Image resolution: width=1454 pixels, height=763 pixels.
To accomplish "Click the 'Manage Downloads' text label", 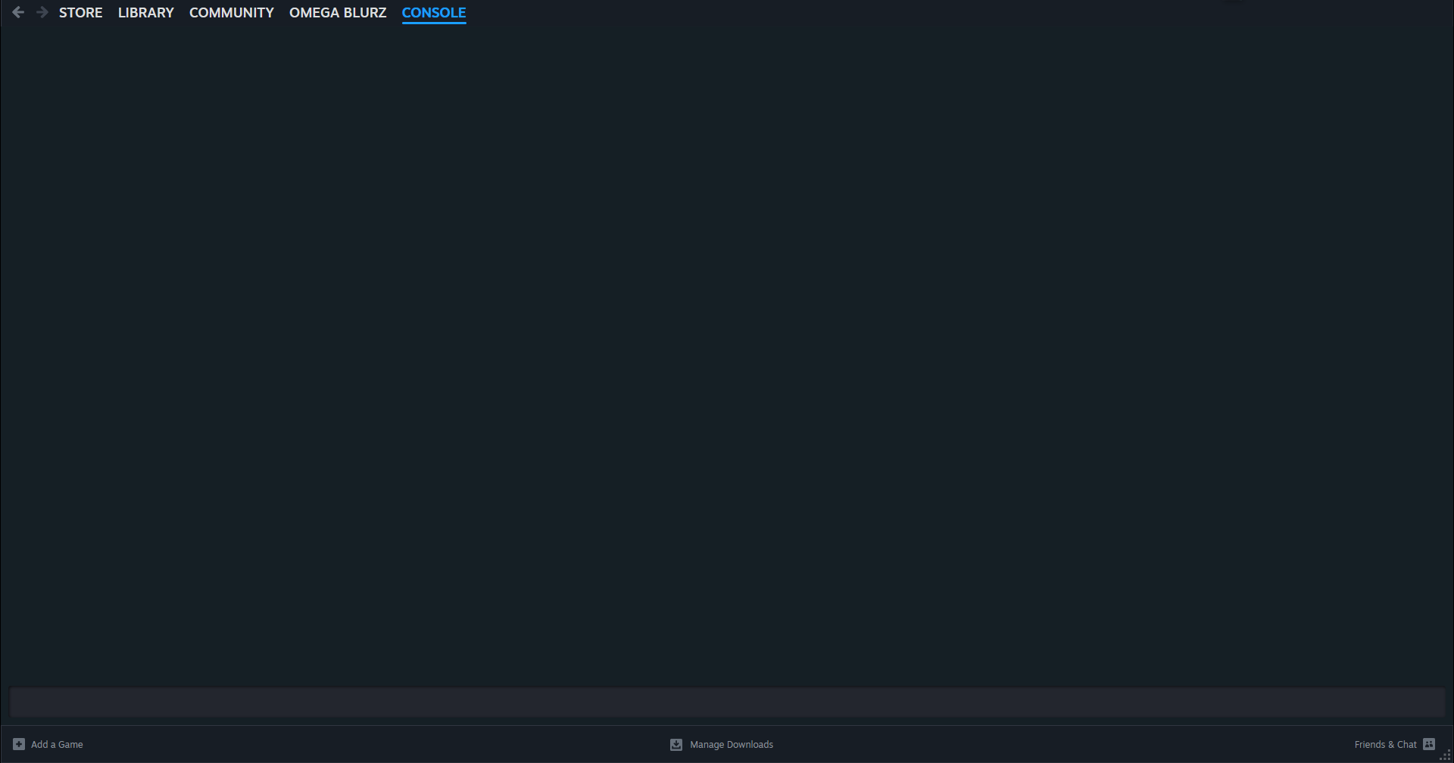I will tap(731, 745).
